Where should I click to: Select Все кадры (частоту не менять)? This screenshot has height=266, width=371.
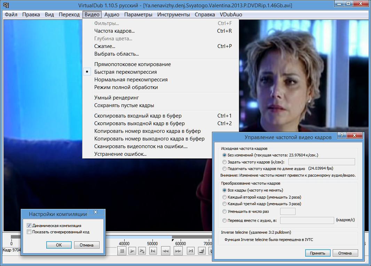(x=224, y=190)
